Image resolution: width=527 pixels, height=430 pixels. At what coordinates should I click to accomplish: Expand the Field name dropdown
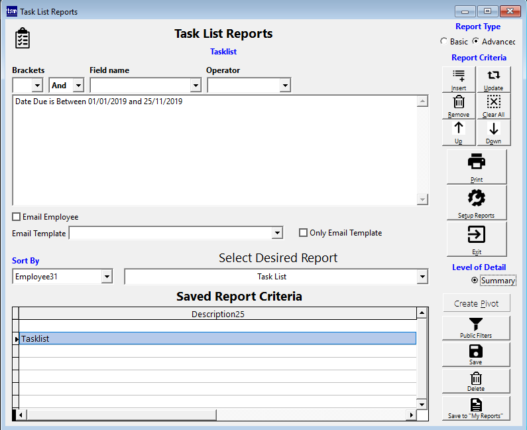coord(195,86)
